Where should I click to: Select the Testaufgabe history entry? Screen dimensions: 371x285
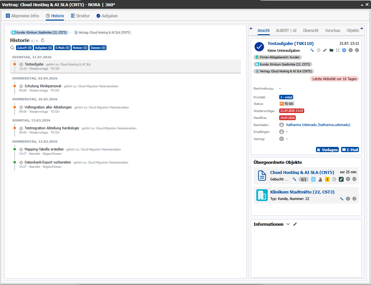pyautogui.click(x=125, y=66)
